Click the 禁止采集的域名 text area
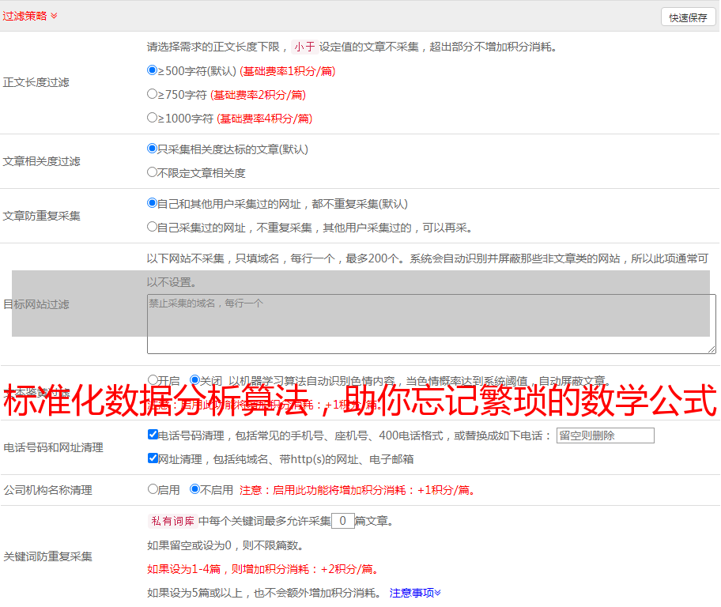The image size is (721, 607). [431, 324]
